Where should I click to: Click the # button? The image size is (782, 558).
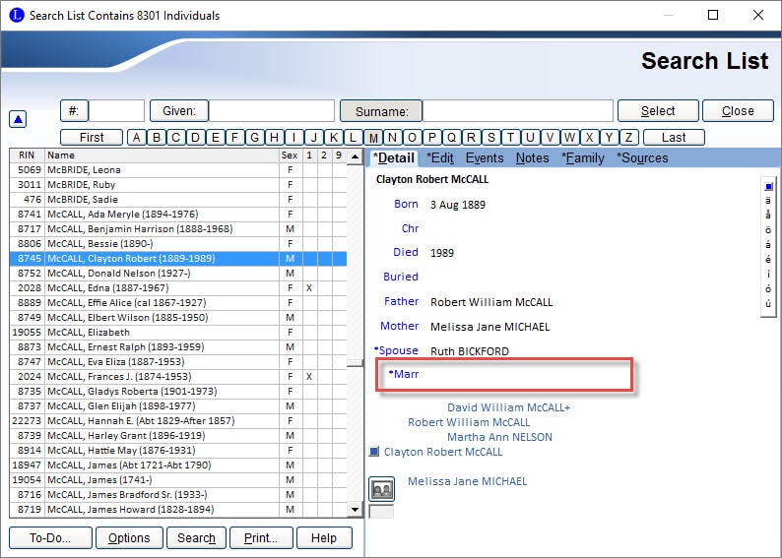click(74, 110)
